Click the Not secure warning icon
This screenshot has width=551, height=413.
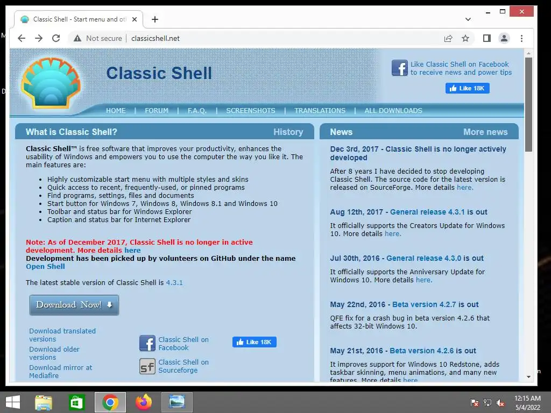click(77, 38)
